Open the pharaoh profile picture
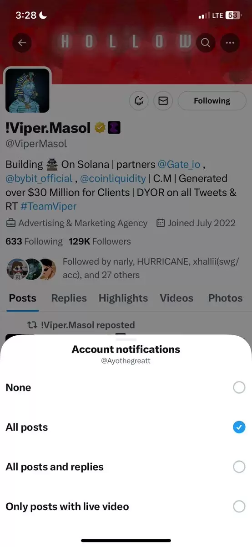Image resolution: width=252 pixels, height=547 pixels. [x=27, y=90]
